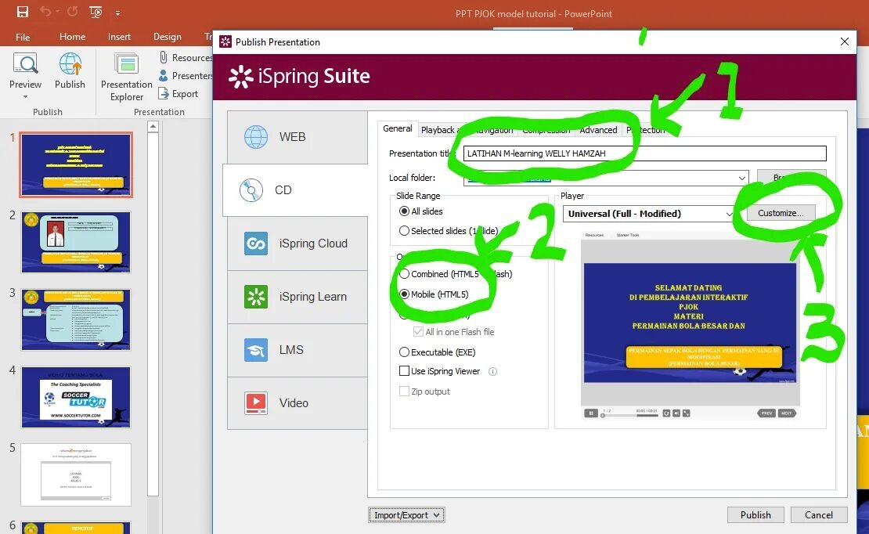Open Presentation Explorer from the ribbon
This screenshot has height=534, width=869.
126,77
